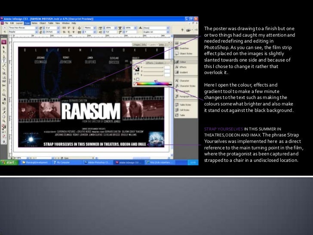Click the Superscript icon in control bar
Screen dimensions: 313x235
(x=69, y=28)
